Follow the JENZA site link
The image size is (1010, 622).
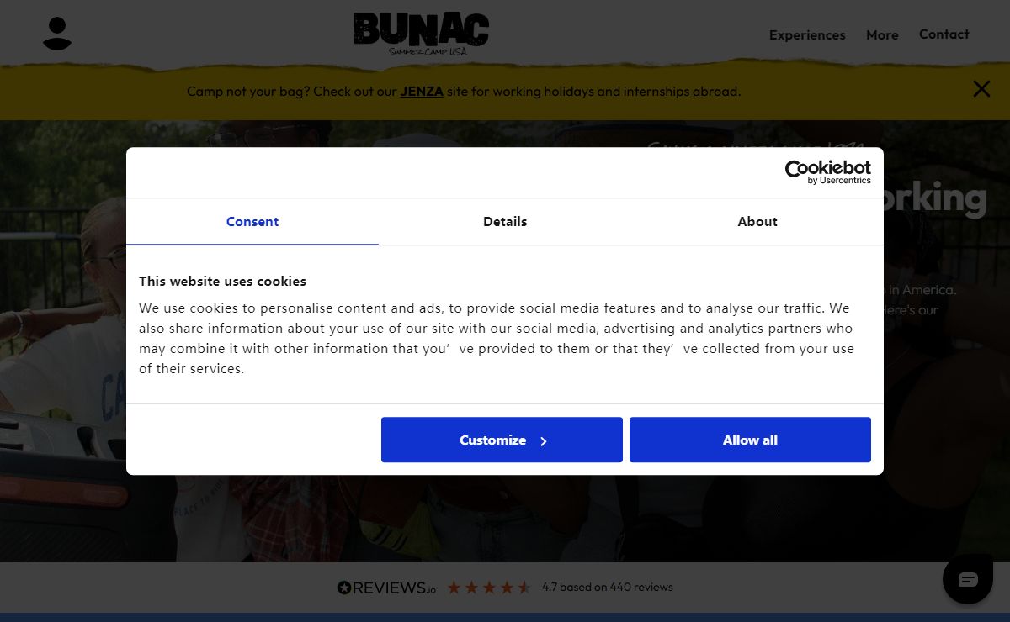click(x=422, y=92)
